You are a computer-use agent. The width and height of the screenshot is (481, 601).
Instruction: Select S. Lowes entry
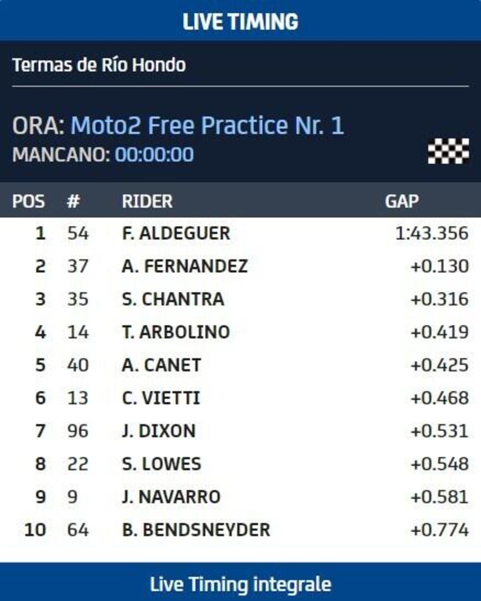[x=161, y=463]
